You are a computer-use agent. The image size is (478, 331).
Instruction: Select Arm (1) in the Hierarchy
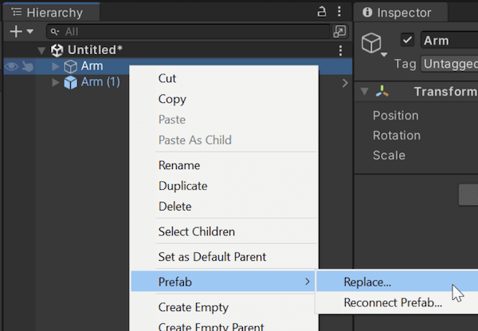coord(100,82)
